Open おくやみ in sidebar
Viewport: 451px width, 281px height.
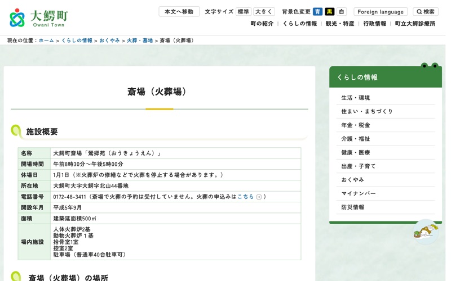(386, 180)
